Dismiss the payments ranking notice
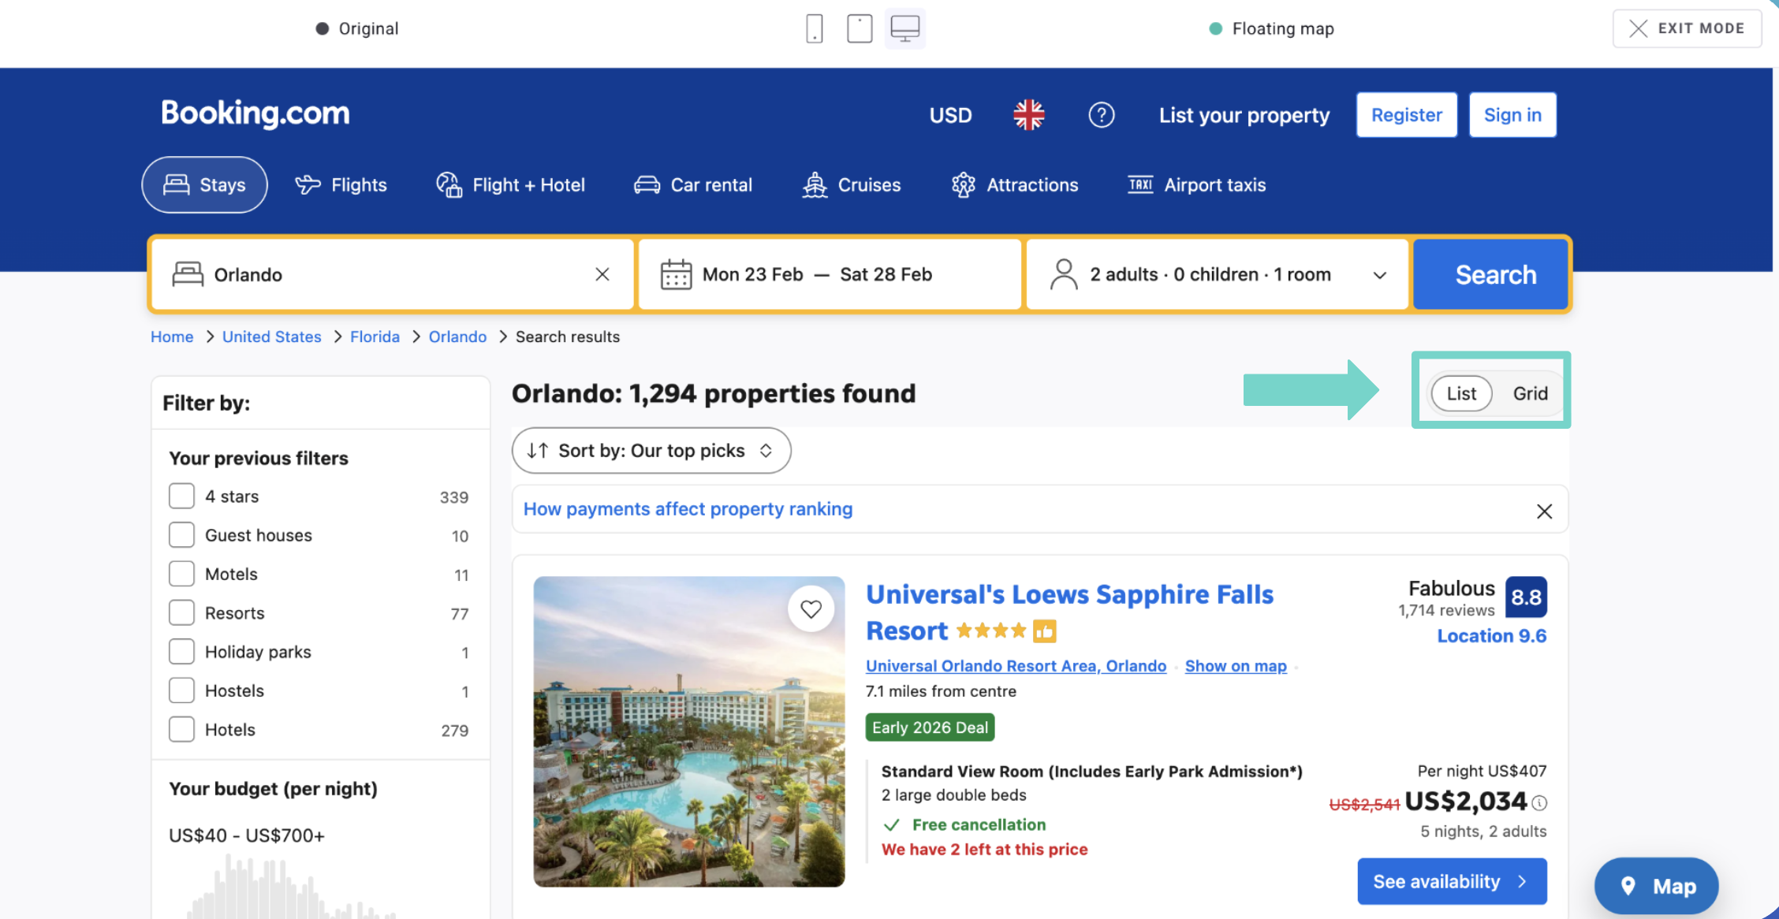This screenshot has width=1779, height=919. [1544, 511]
